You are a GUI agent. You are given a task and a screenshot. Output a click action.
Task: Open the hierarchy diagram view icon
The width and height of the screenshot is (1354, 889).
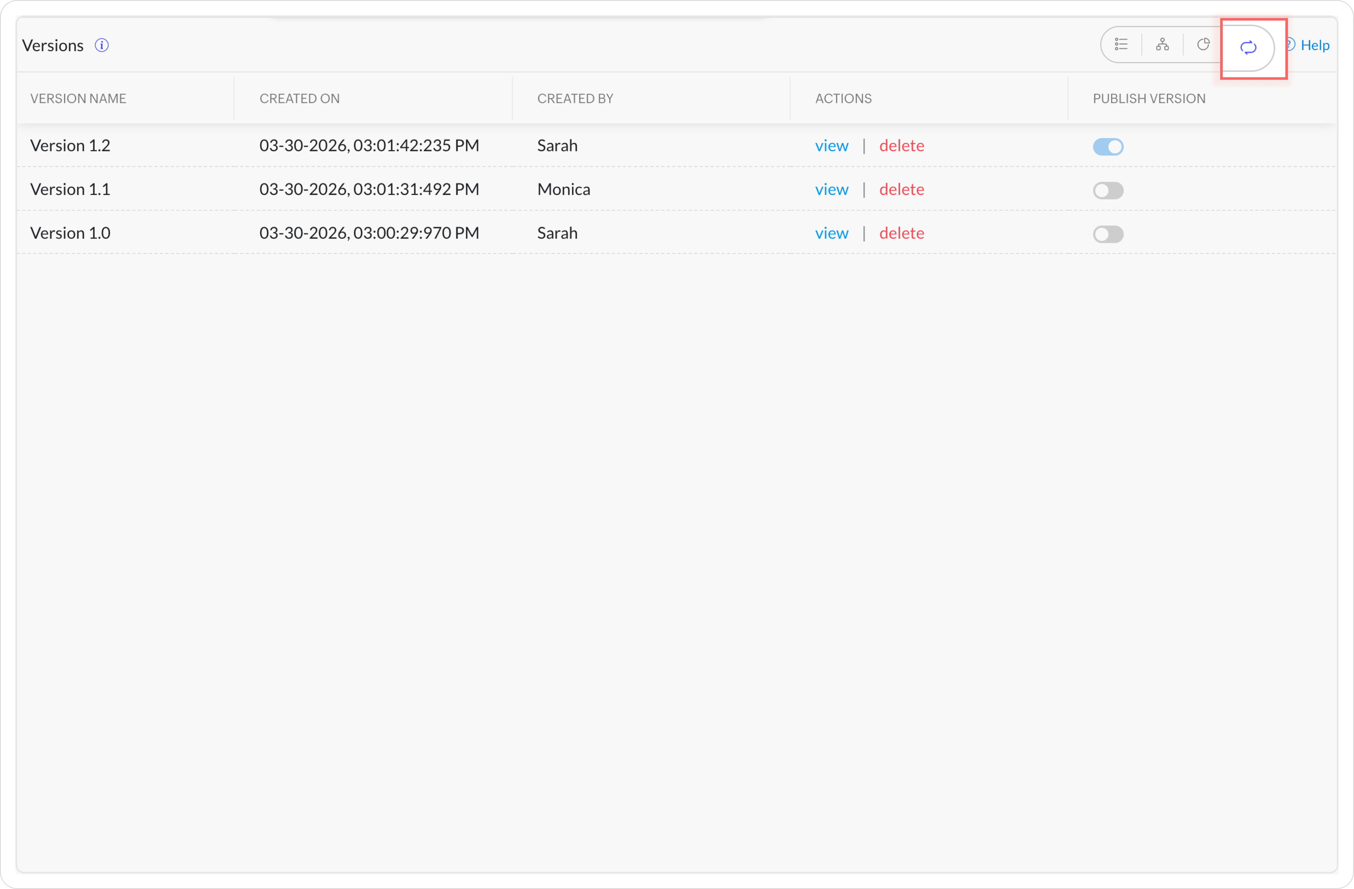[1162, 44]
